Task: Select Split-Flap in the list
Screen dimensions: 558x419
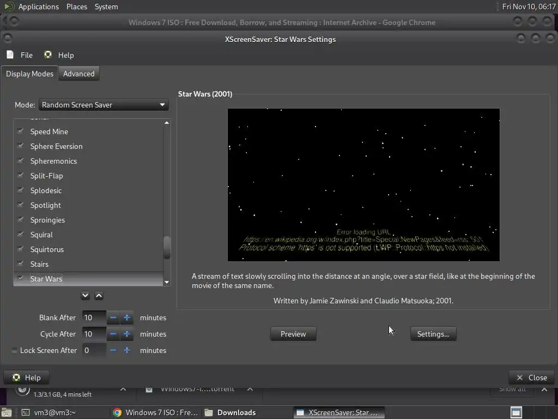Action: (x=47, y=176)
